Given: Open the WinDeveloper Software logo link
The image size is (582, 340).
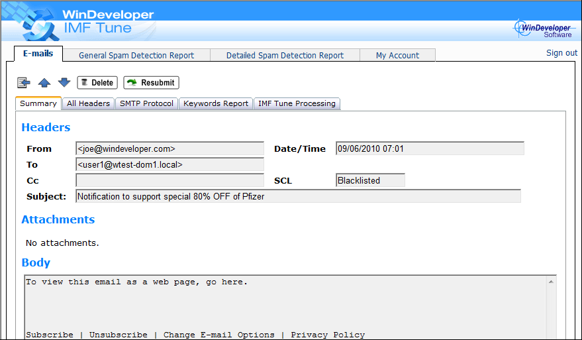Looking at the screenshot, I should point(543,28).
